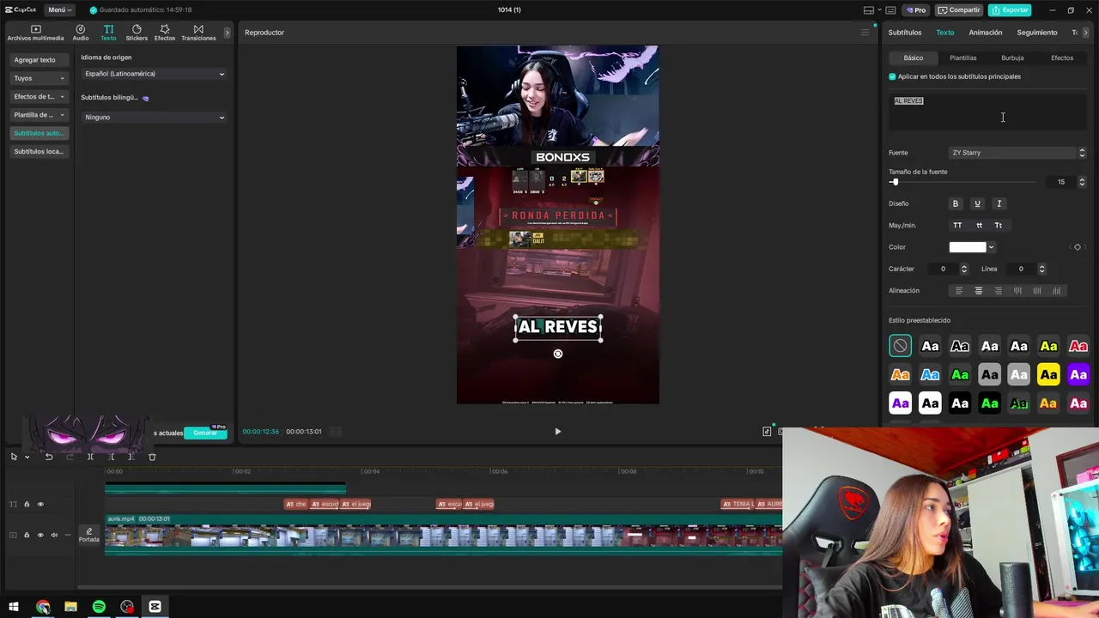Hide the subtitle text track
The height and width of the screenshot is (618, 1099).
[x=40, y=504]
